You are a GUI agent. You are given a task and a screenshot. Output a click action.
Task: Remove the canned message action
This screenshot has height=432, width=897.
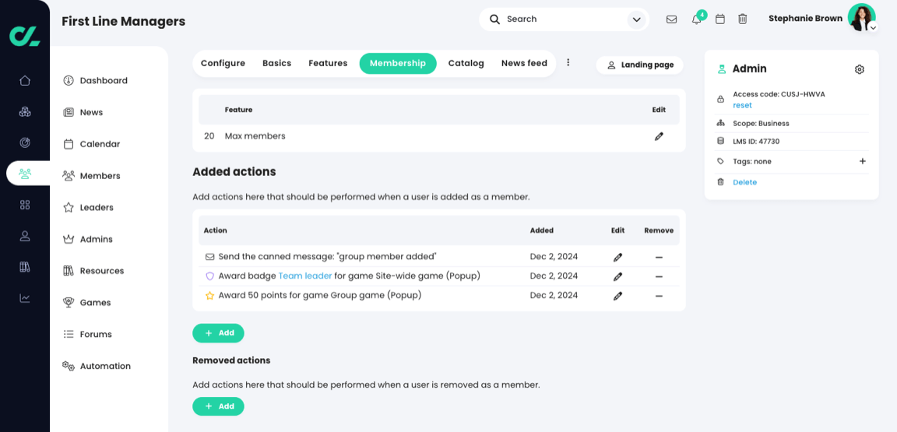click(x=659, y=257)
